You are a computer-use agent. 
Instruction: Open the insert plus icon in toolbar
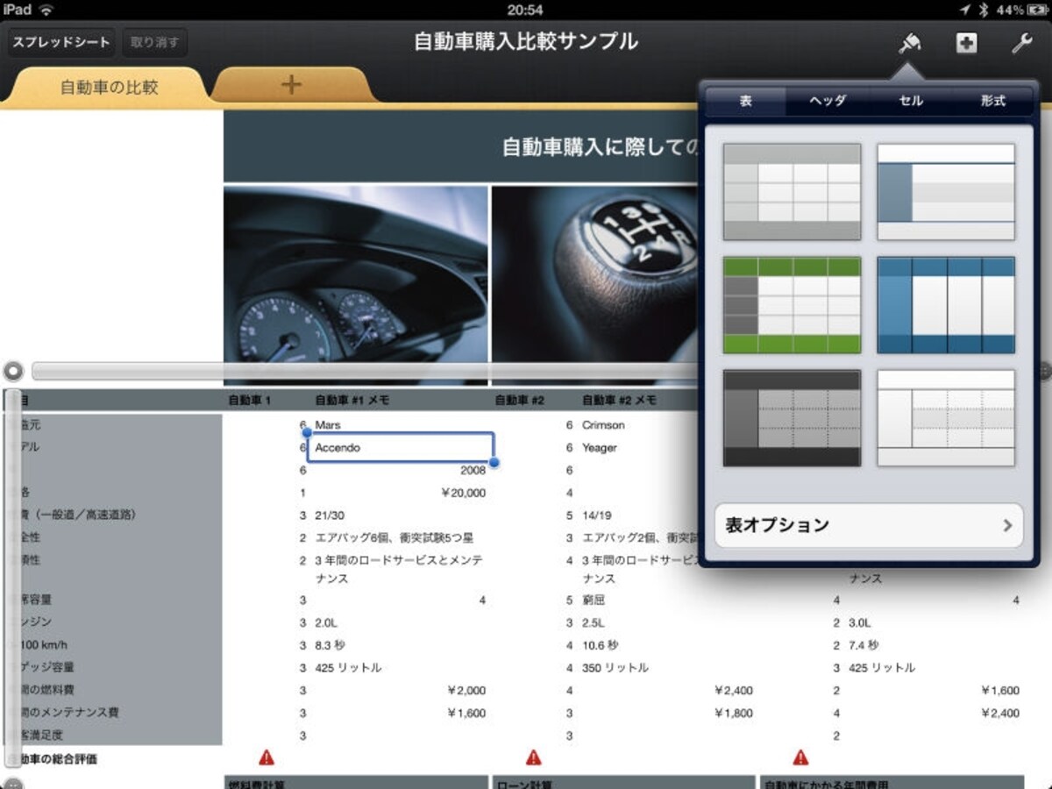966,42
